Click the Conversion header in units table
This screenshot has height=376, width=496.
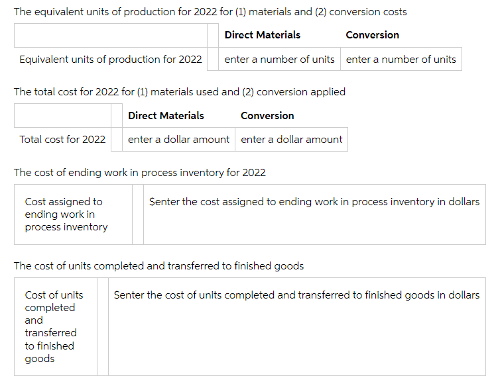372,34
